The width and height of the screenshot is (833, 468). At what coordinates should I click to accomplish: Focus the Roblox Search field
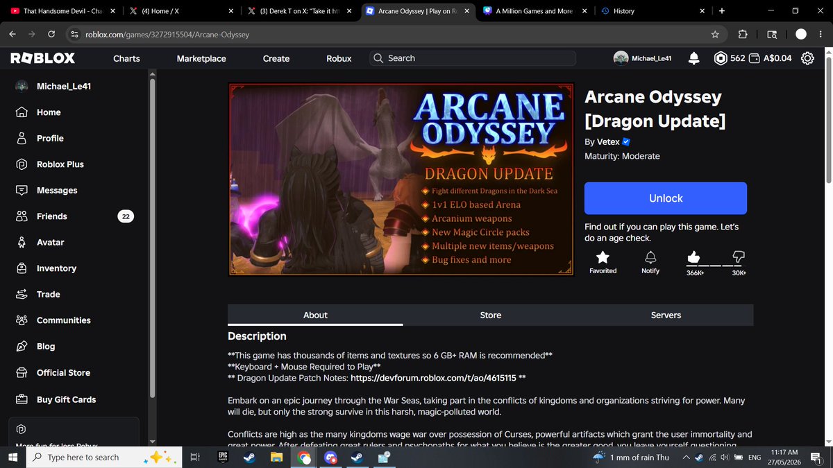coord(472,58)
